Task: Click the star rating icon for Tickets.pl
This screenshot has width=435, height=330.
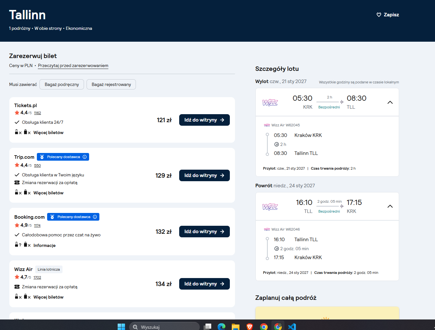Action: click(x=17, y=113)
